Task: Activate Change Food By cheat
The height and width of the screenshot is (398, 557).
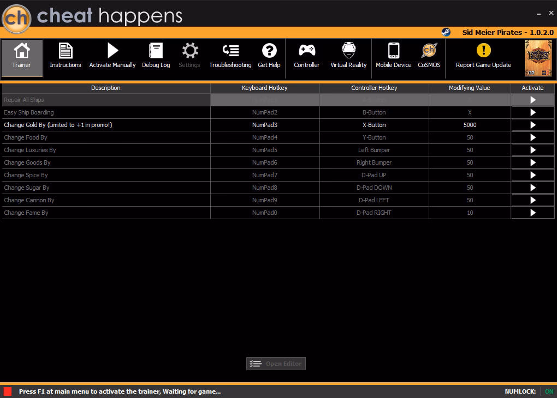Action: pyautogui.click(x=533, y=137)
